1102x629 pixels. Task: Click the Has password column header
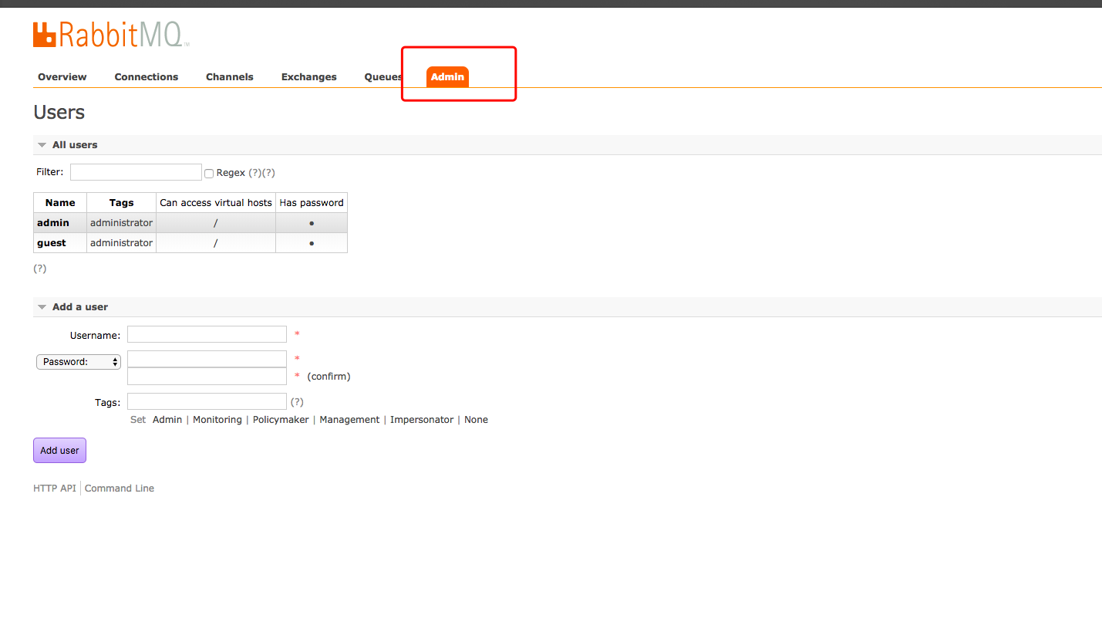point(312,203)
